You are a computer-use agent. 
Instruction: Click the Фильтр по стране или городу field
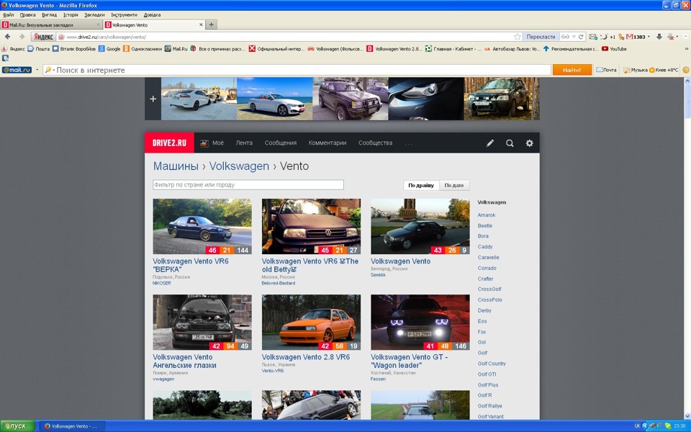(248, 185)
